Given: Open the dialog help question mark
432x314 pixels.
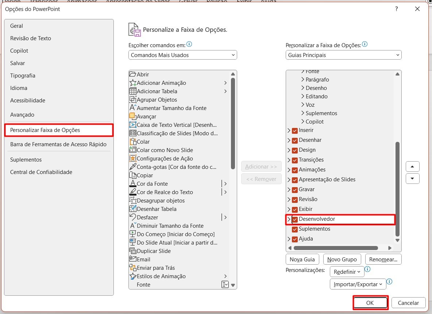Looking at the screenshot, I should [x=396, y=9].
